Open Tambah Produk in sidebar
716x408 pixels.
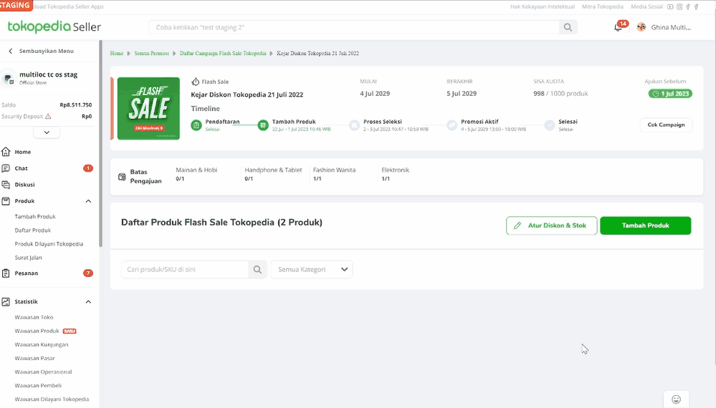[x=35, y=217]
